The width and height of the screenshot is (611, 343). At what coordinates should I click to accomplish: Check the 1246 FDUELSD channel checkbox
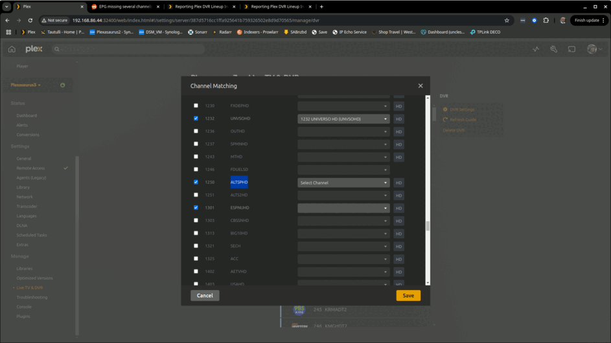(196, 170)
